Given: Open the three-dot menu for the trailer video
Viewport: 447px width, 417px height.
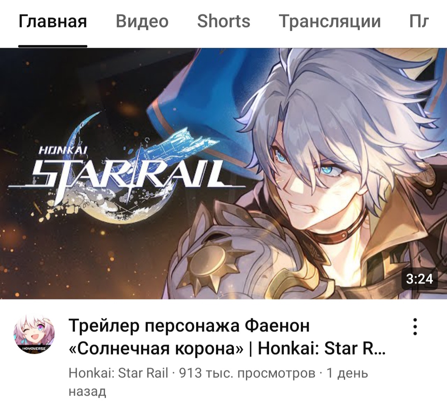Looking at the screenshot, I should point(415,327).
